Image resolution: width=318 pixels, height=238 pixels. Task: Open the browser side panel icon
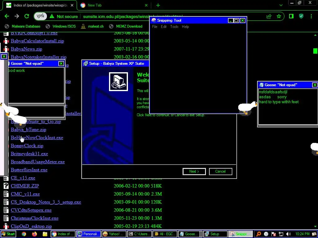(x=291, y=16)
